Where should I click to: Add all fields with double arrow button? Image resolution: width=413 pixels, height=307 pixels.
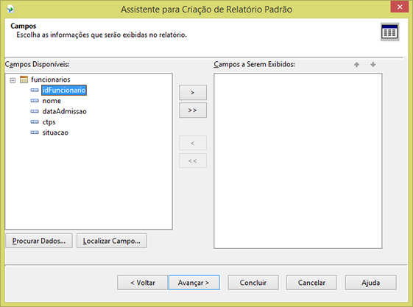(193, 110)
